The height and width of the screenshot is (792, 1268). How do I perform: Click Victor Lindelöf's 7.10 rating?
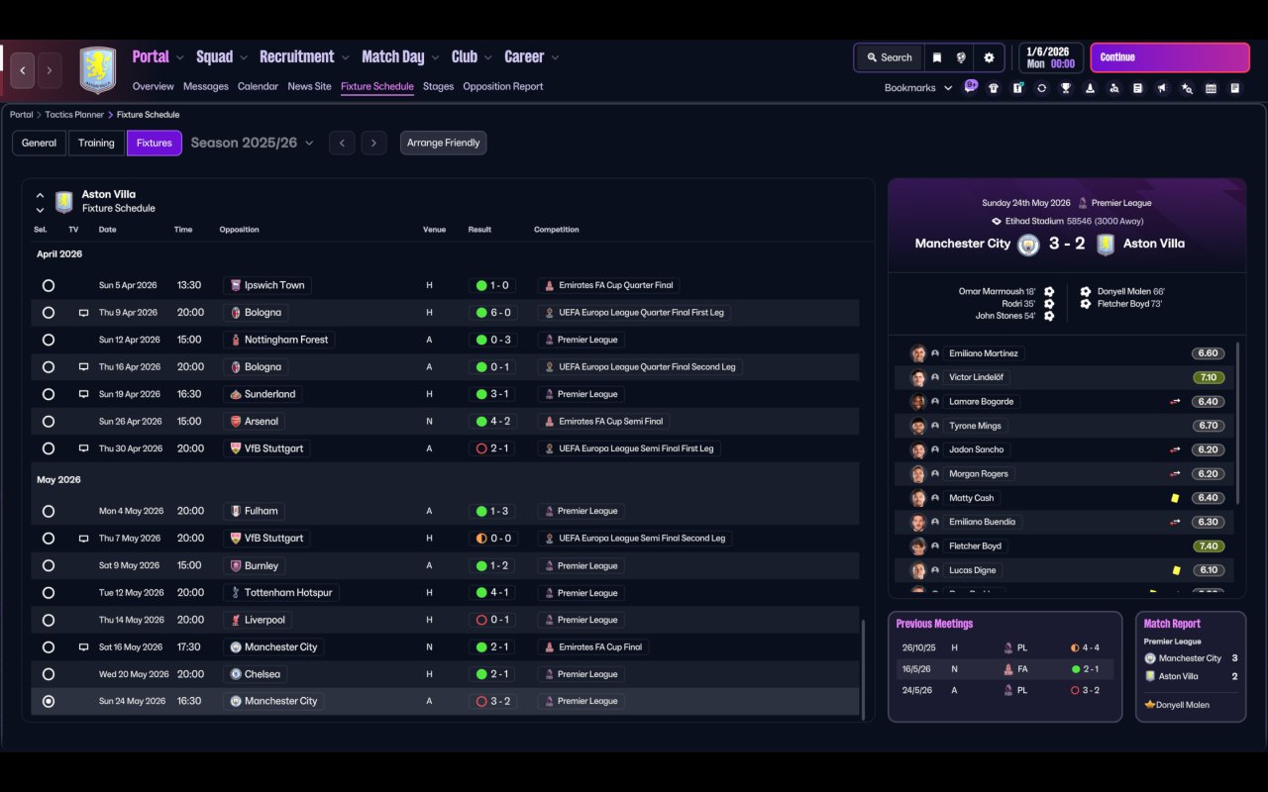point(1209,377)
